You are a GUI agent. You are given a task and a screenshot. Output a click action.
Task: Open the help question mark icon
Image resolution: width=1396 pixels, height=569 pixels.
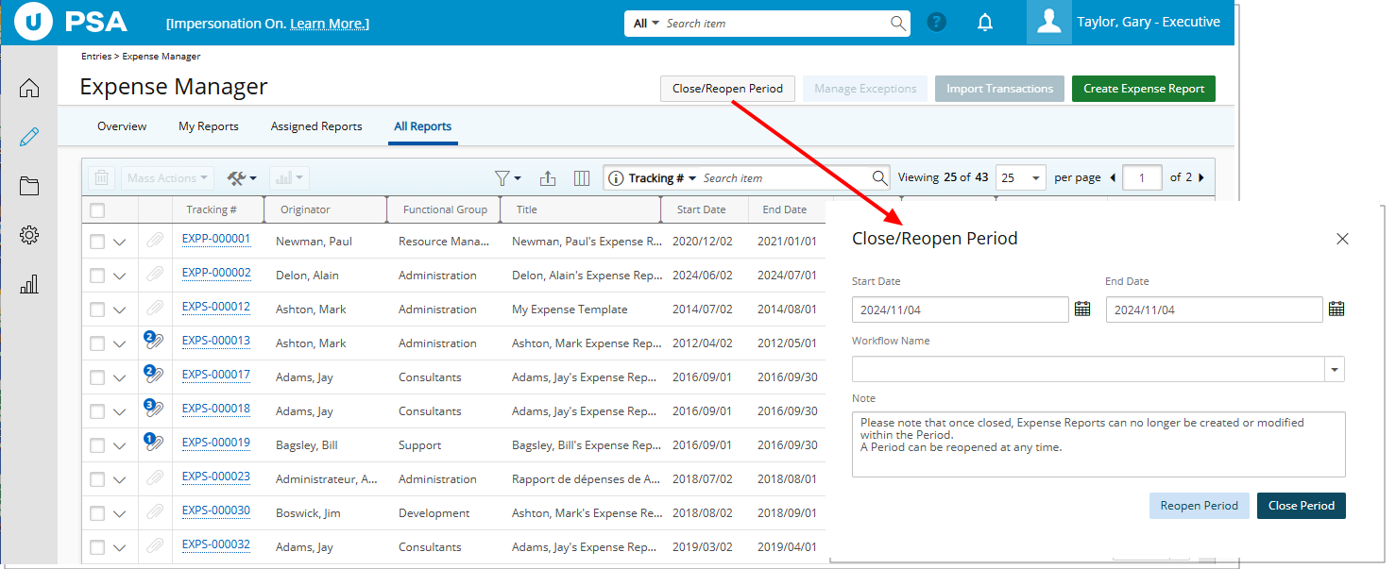point(937,23)
